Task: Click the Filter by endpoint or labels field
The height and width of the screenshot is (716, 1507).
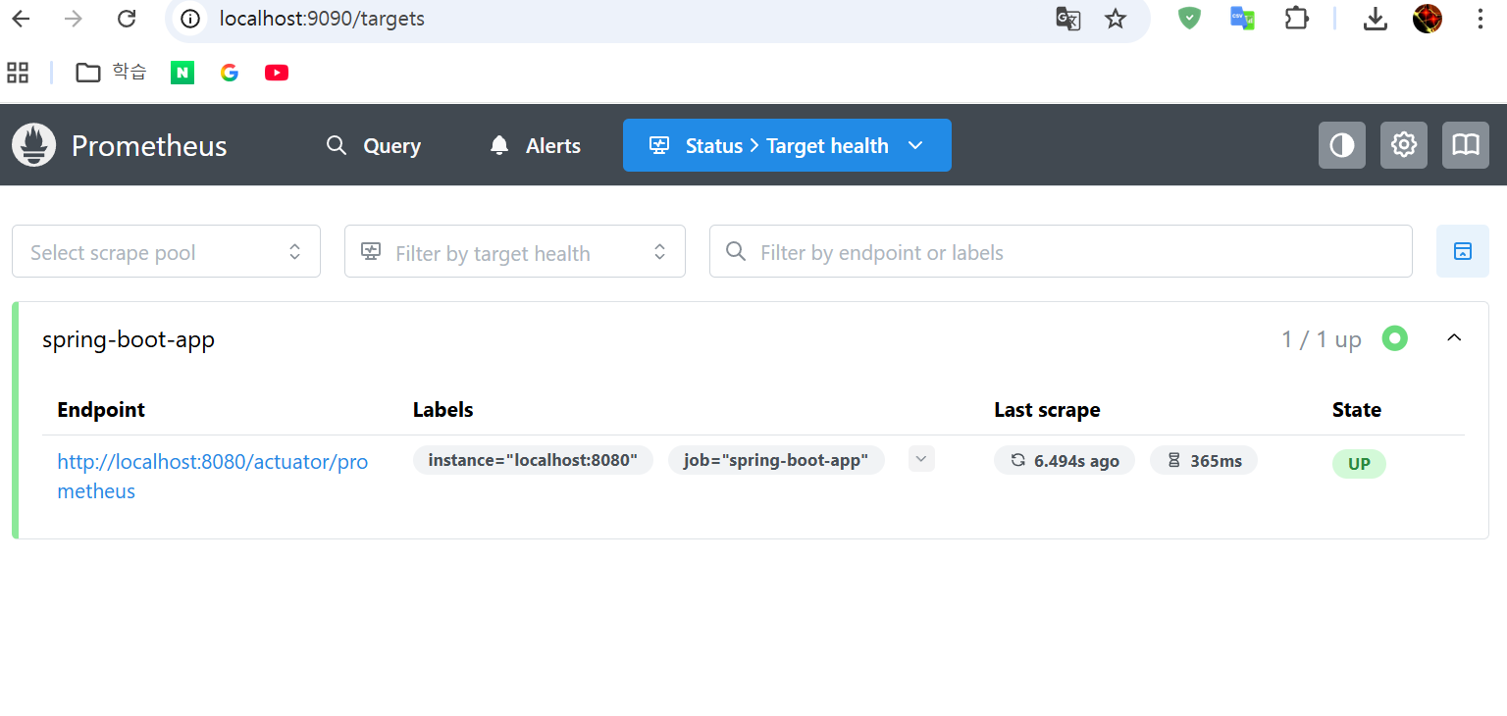Action: [x=1061, y=251]
